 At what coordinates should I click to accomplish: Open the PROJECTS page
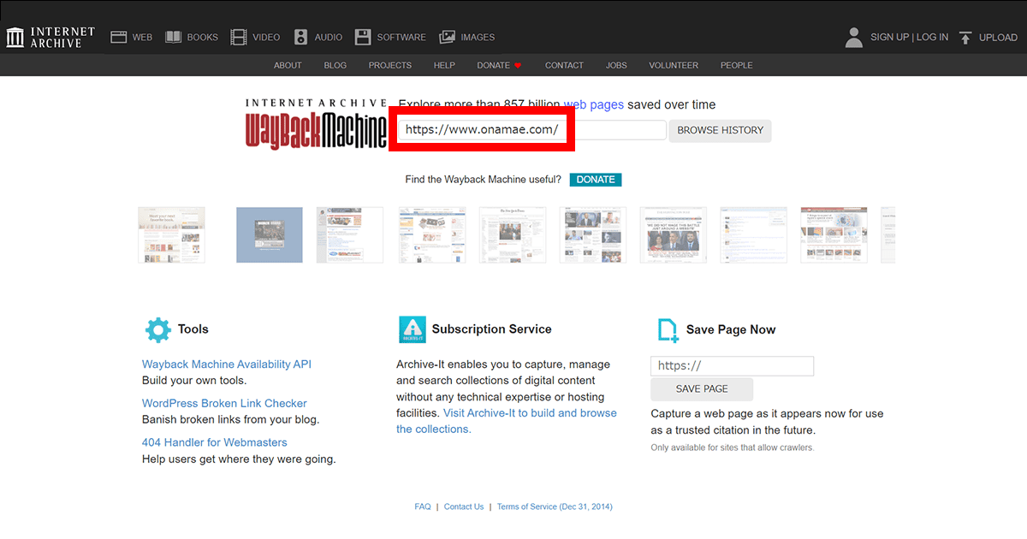(x=390, y=65)
